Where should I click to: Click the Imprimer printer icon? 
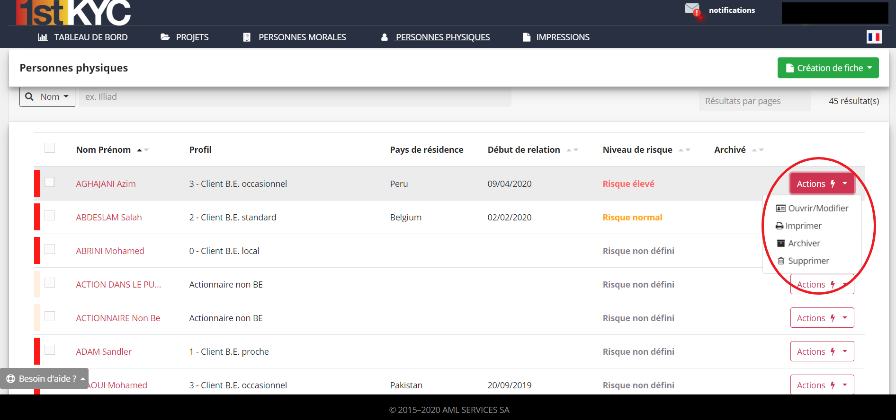tap(779, 226)
